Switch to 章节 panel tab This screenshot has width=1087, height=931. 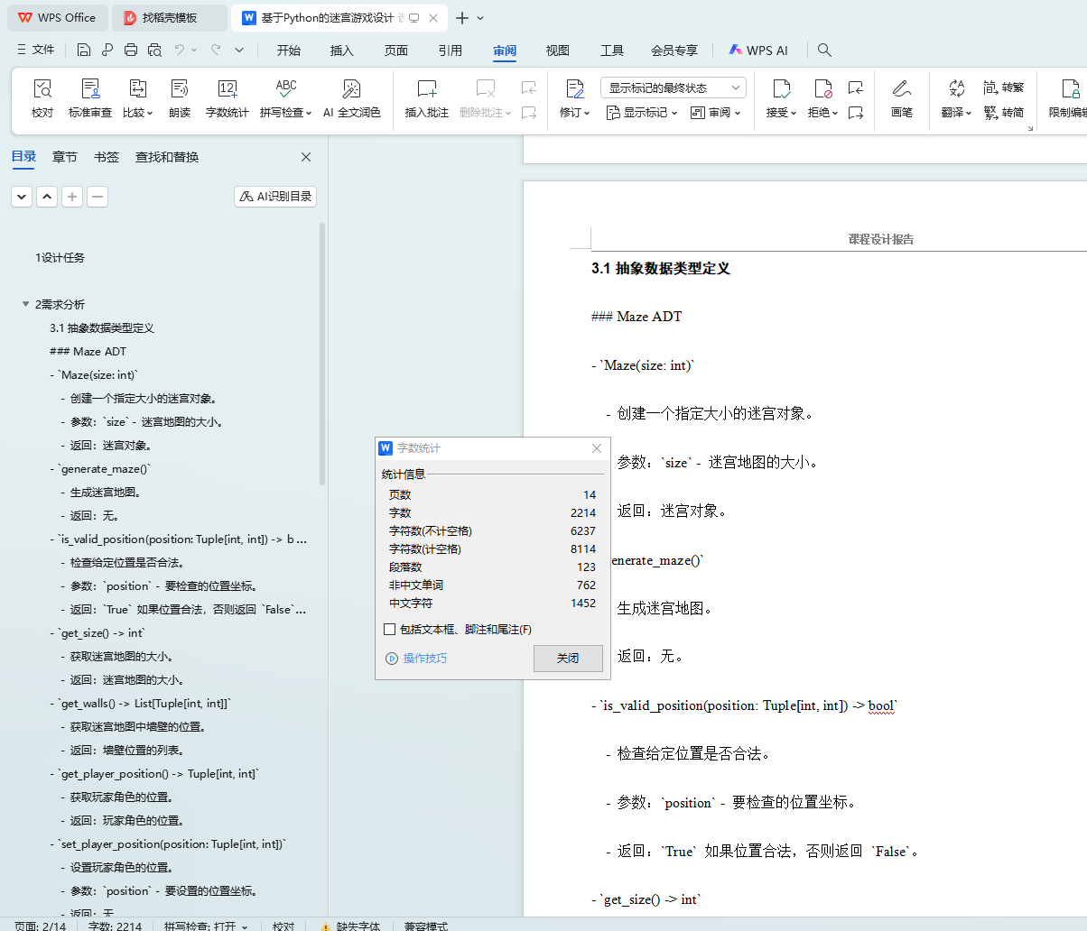(x=65, y=157)
